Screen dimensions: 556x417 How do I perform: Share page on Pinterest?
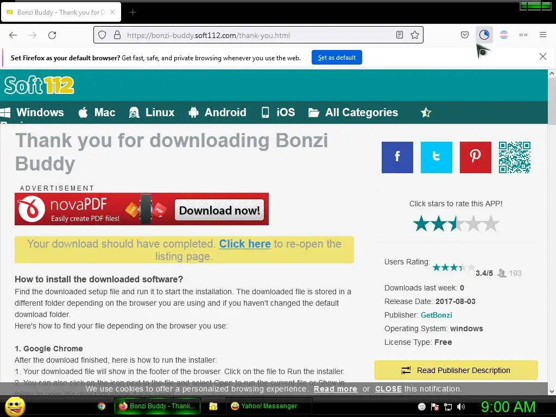click(x=475, y=157)
